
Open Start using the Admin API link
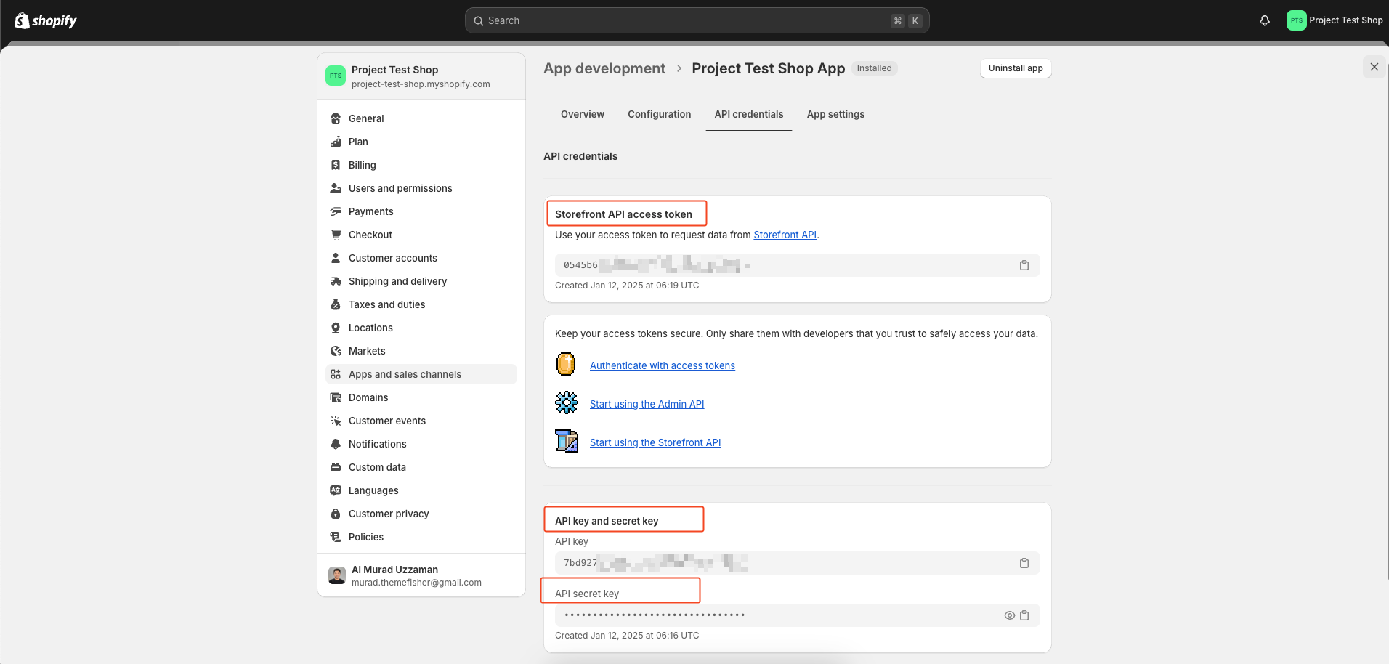click(647, 404)
